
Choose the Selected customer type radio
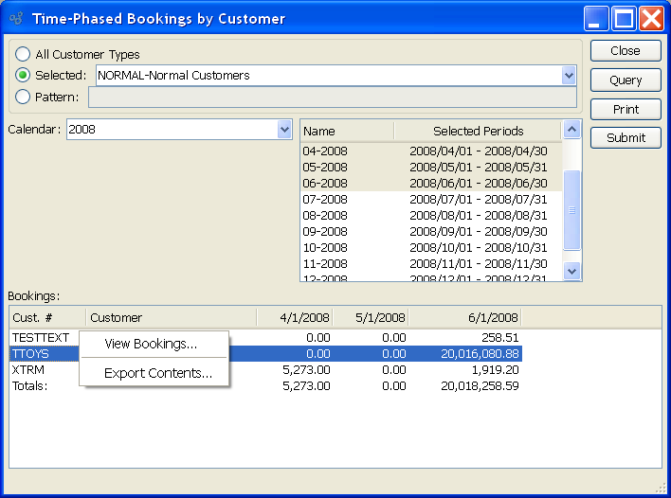coord(23,76)
